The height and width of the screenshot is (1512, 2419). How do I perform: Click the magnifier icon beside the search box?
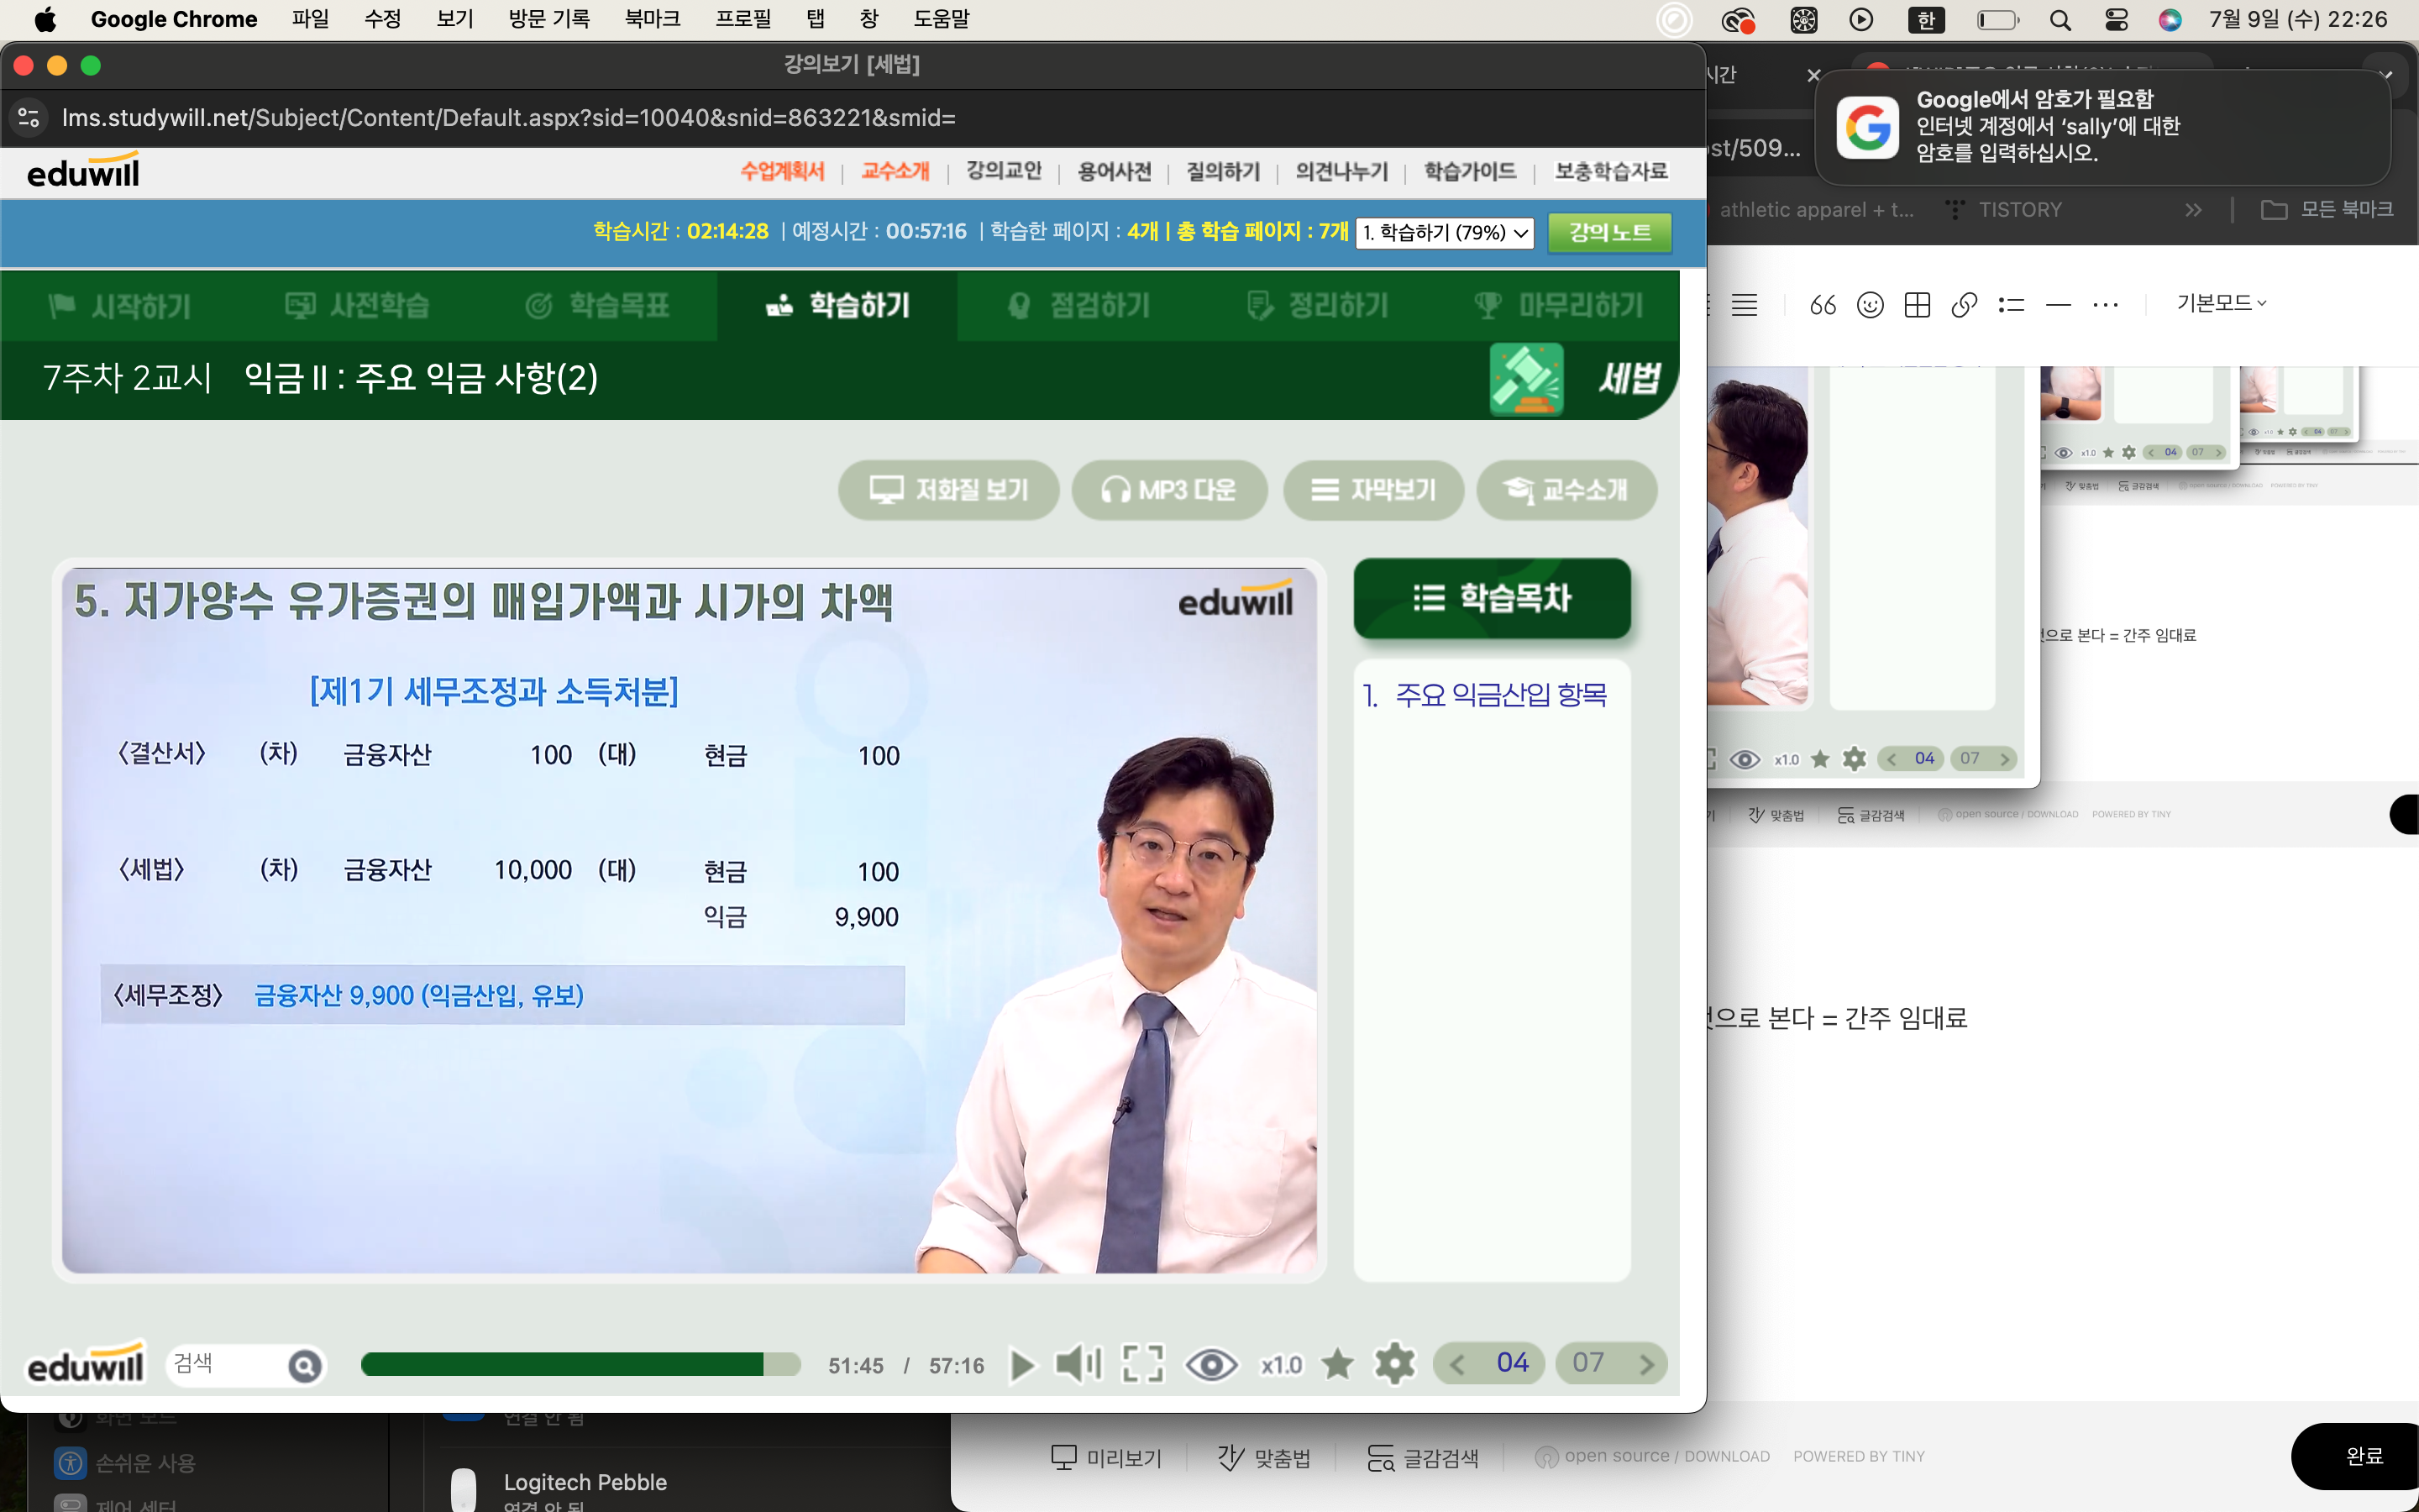(305, 1365)
